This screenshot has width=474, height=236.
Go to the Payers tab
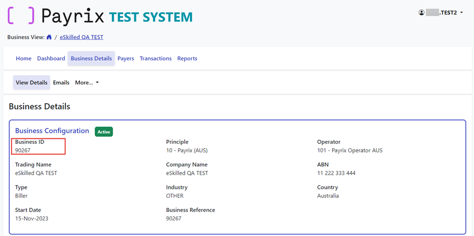[x=126, y=58]
